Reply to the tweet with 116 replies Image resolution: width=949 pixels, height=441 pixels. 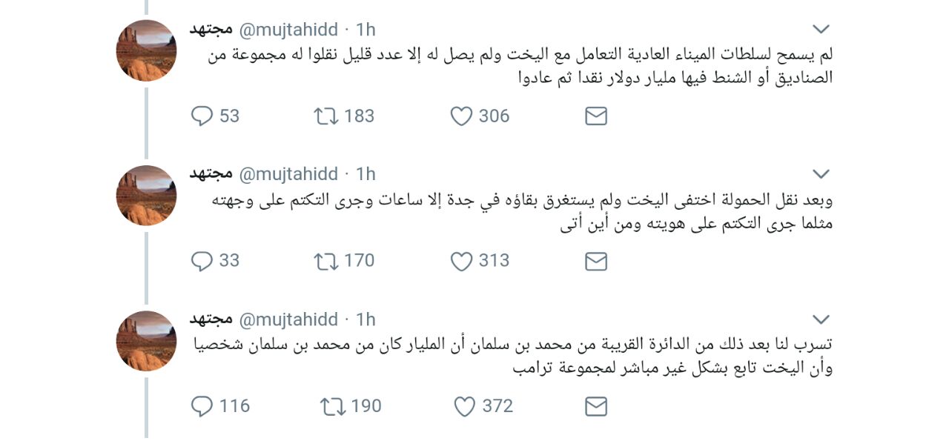(202, 406)
